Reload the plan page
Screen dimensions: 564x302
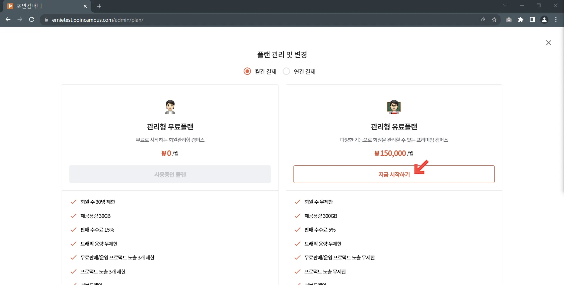(32, 20)
